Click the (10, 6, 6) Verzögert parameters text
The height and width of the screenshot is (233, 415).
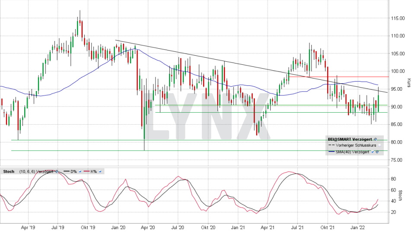pos(36,171)
